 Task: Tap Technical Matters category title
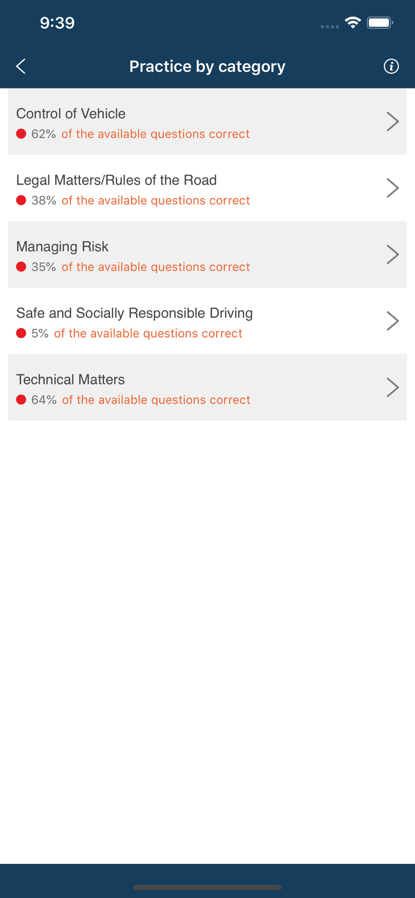pos(71,379)
